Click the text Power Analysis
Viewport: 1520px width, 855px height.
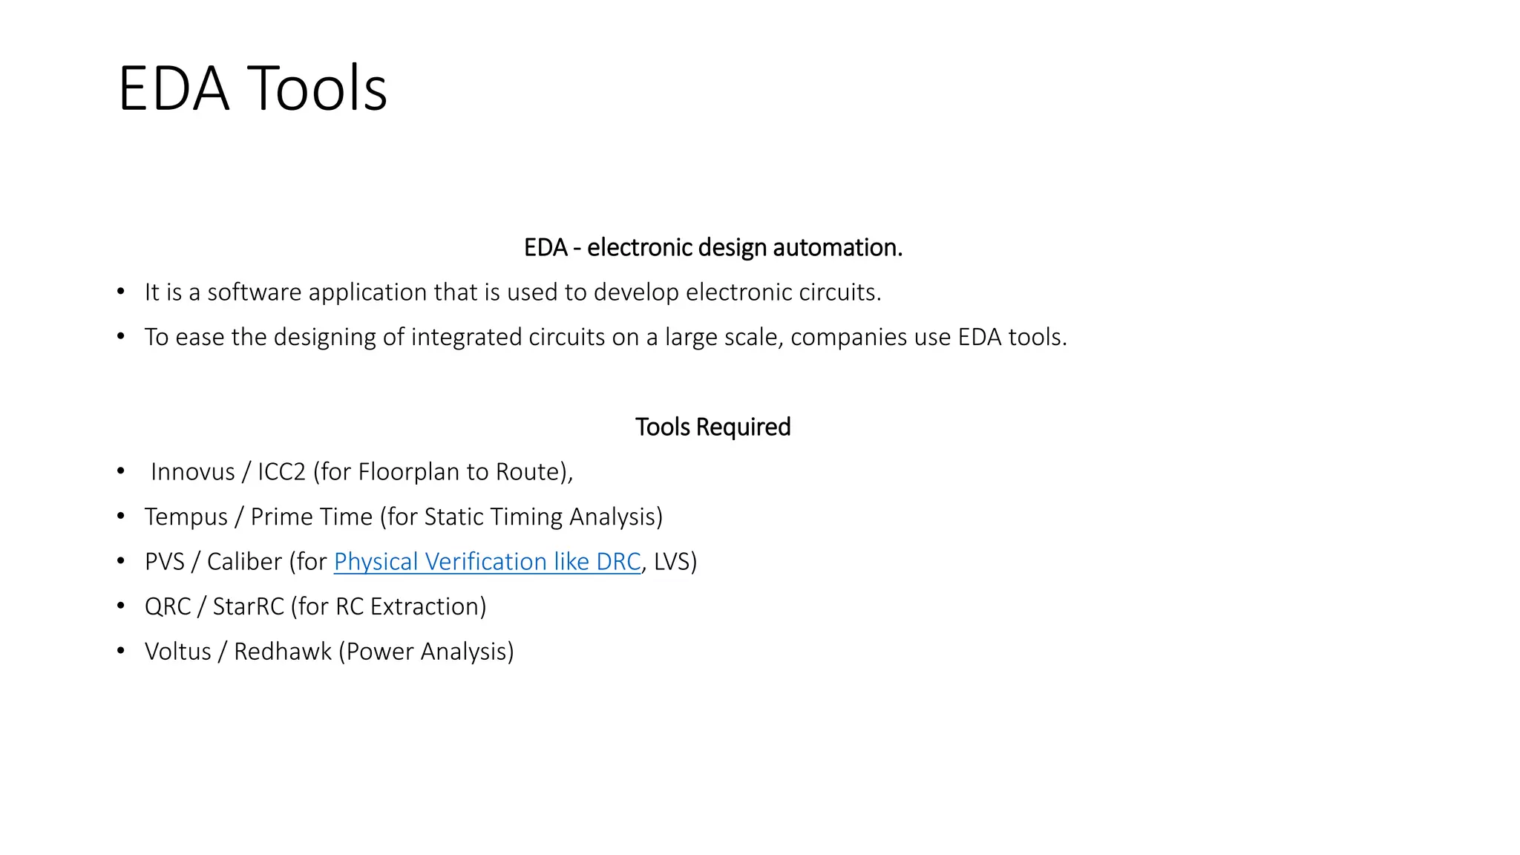point(426,652)
